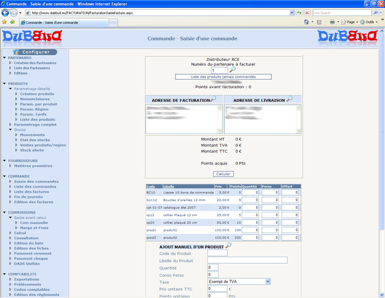Click magnifier icon beside partner number field

pyautogui.click(x=232, y=70)
